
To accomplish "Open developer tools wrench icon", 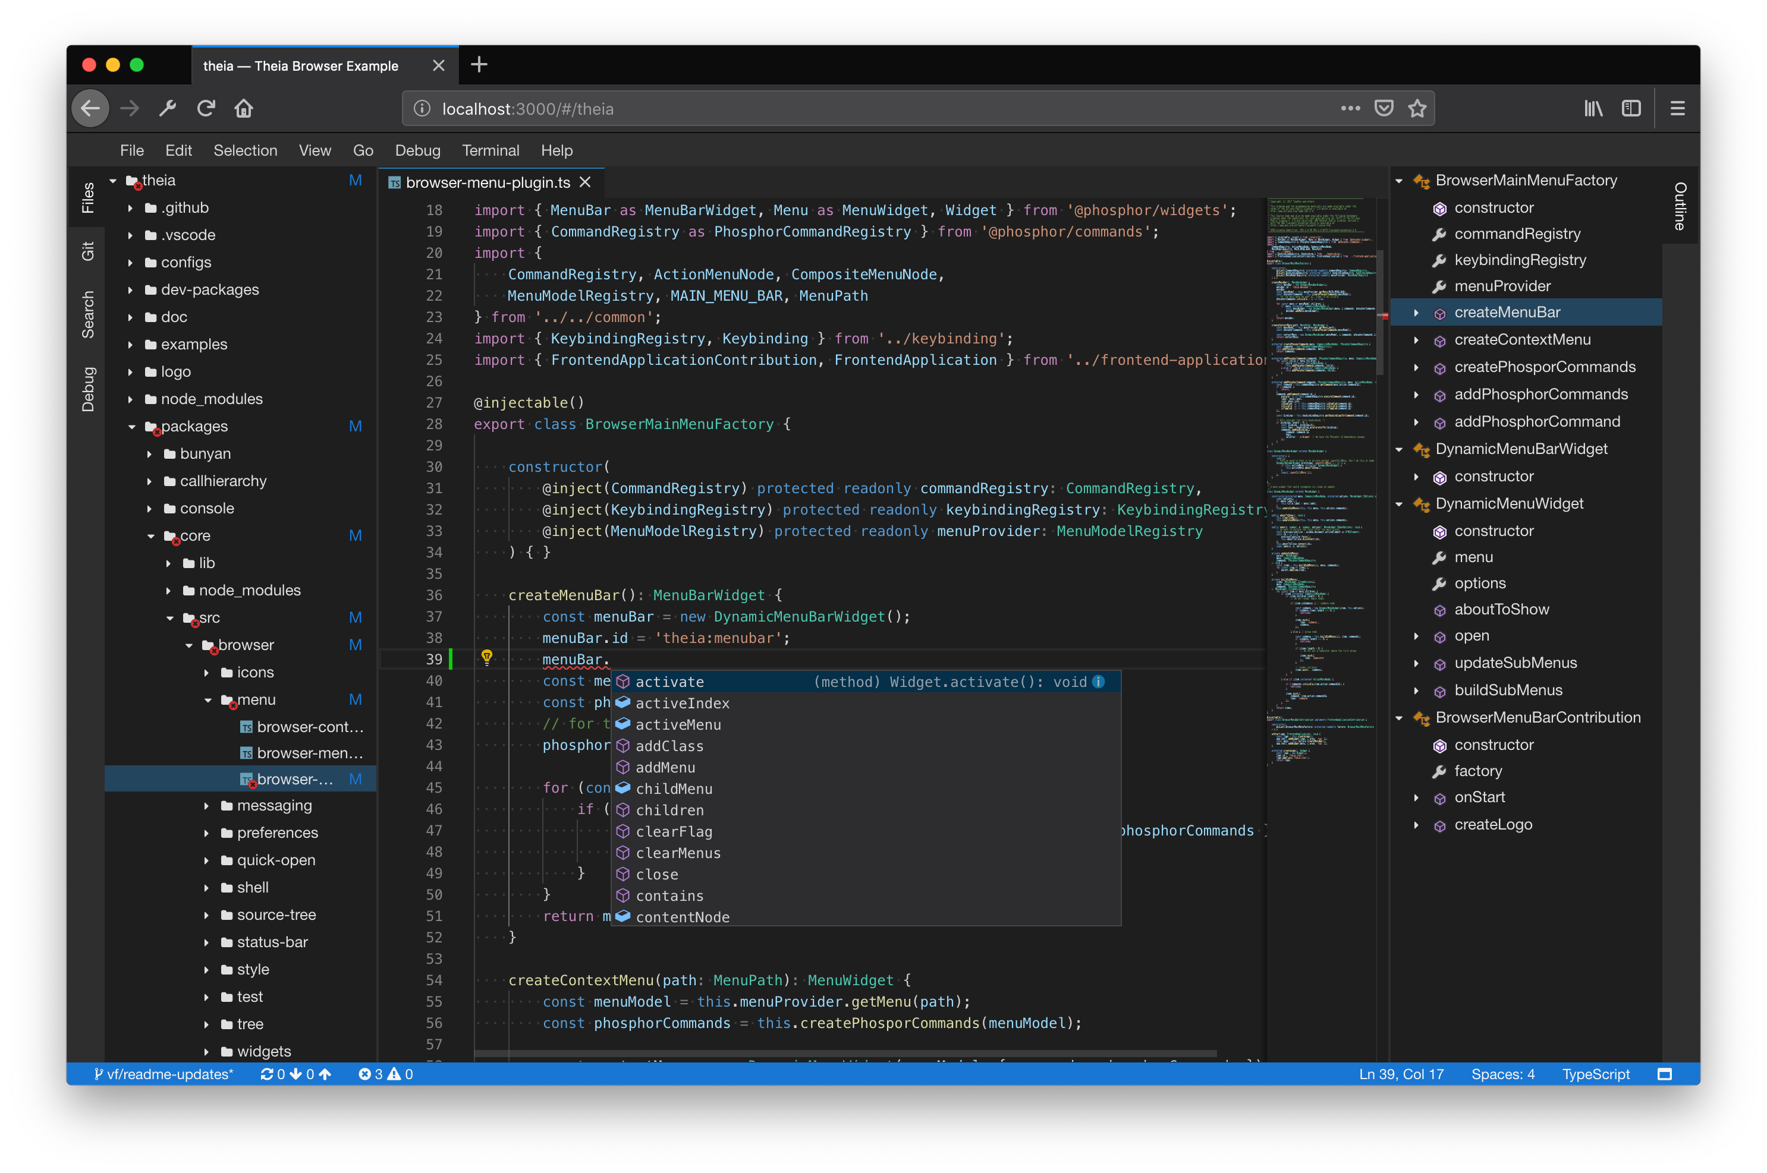I will (x=168, y=109).
